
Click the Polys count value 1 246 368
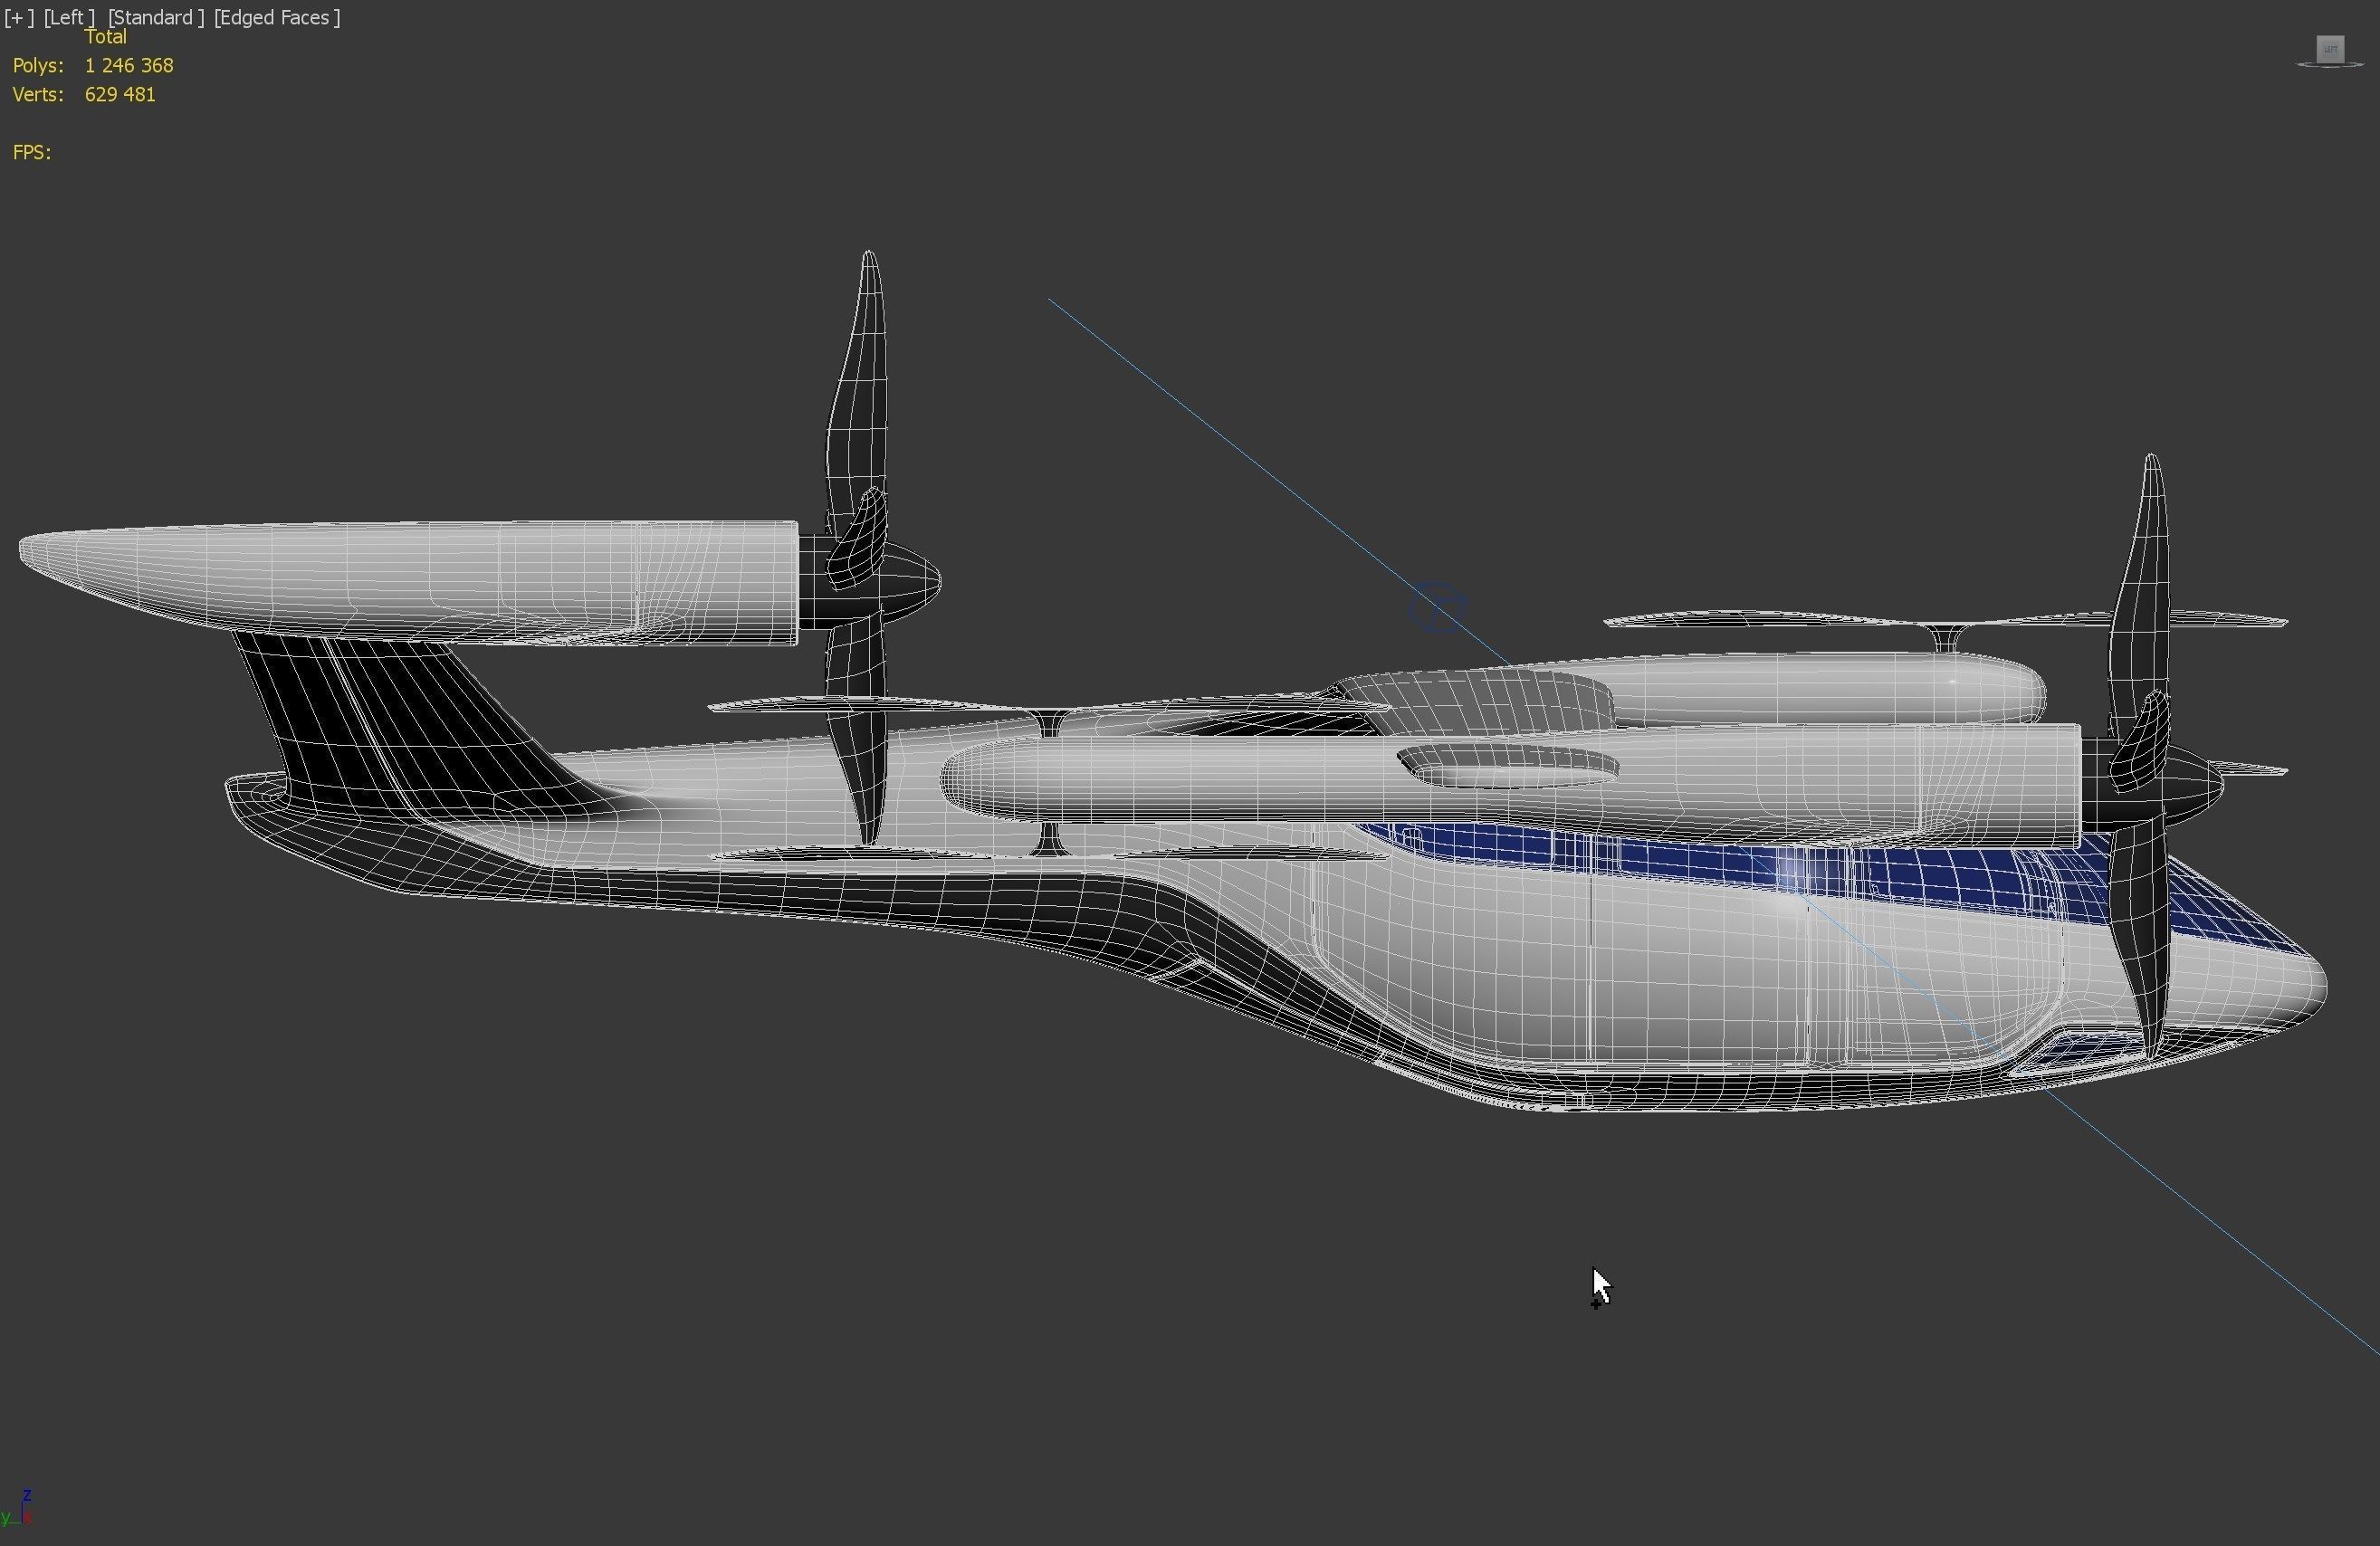129,65
